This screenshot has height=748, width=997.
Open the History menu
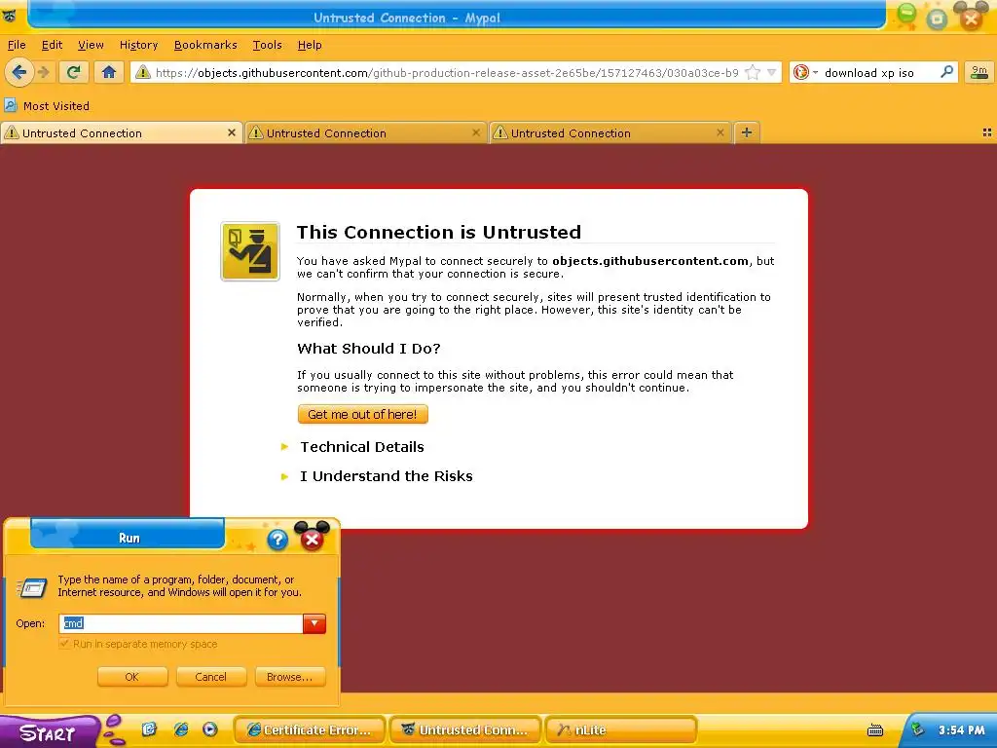pyautogui.click(x=138, y=45)
